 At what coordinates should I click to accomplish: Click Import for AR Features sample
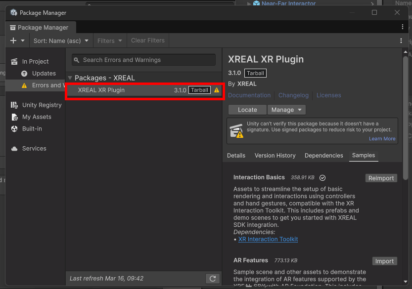coord(384,261)
